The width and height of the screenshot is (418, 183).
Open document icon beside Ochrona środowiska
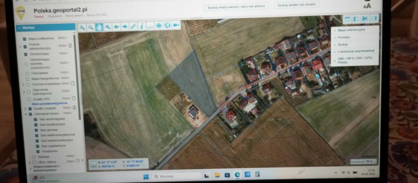pyautogui.click(x=72, y=83)
